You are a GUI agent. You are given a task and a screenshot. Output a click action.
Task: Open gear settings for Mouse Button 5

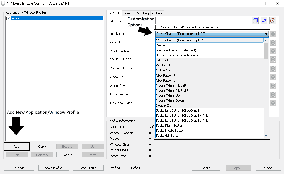273,69
